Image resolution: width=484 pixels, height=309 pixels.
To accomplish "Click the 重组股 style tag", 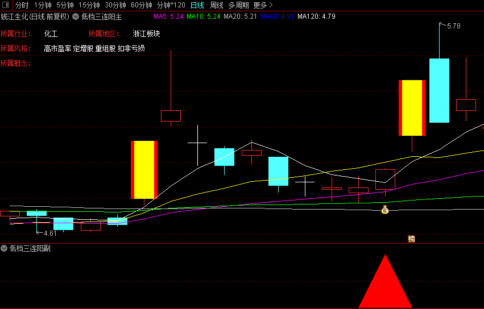I will [x=105, y=48].
